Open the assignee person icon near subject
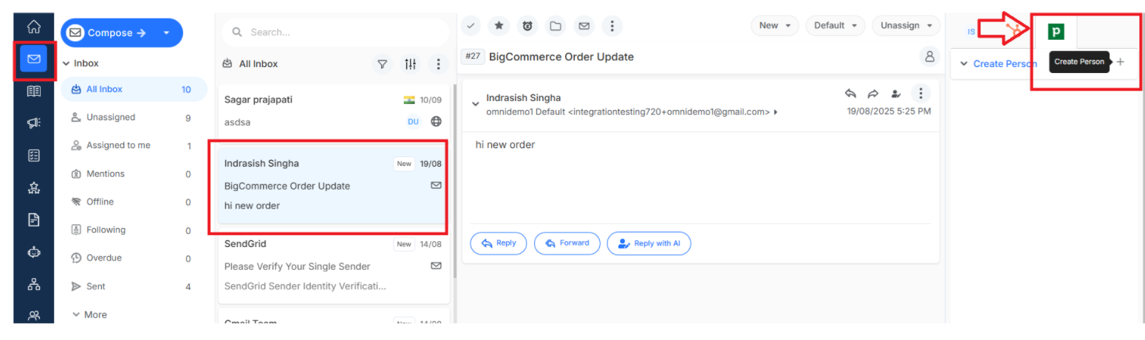Screen dimensions: 1145x340 (x=929, y=56)
